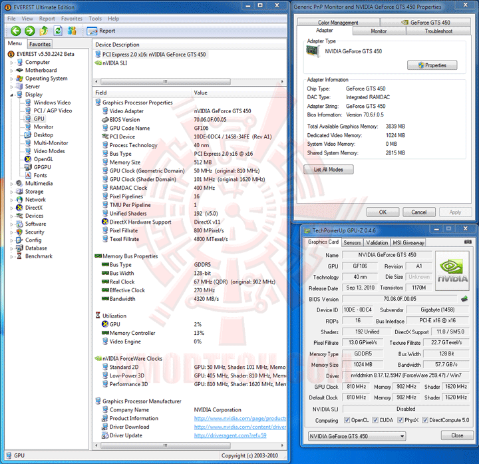Toggle the PhysX checkbox in GPU-Z
The image size is (479, 464).
[400, 420]
